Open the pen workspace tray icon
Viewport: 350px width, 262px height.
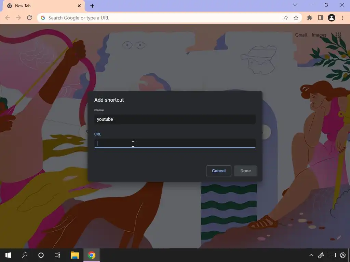point(321,255)
